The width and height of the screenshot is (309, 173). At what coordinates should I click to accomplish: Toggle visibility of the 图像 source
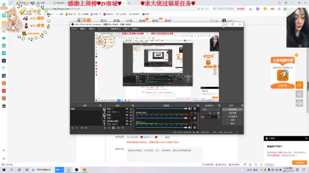point(127,115)
